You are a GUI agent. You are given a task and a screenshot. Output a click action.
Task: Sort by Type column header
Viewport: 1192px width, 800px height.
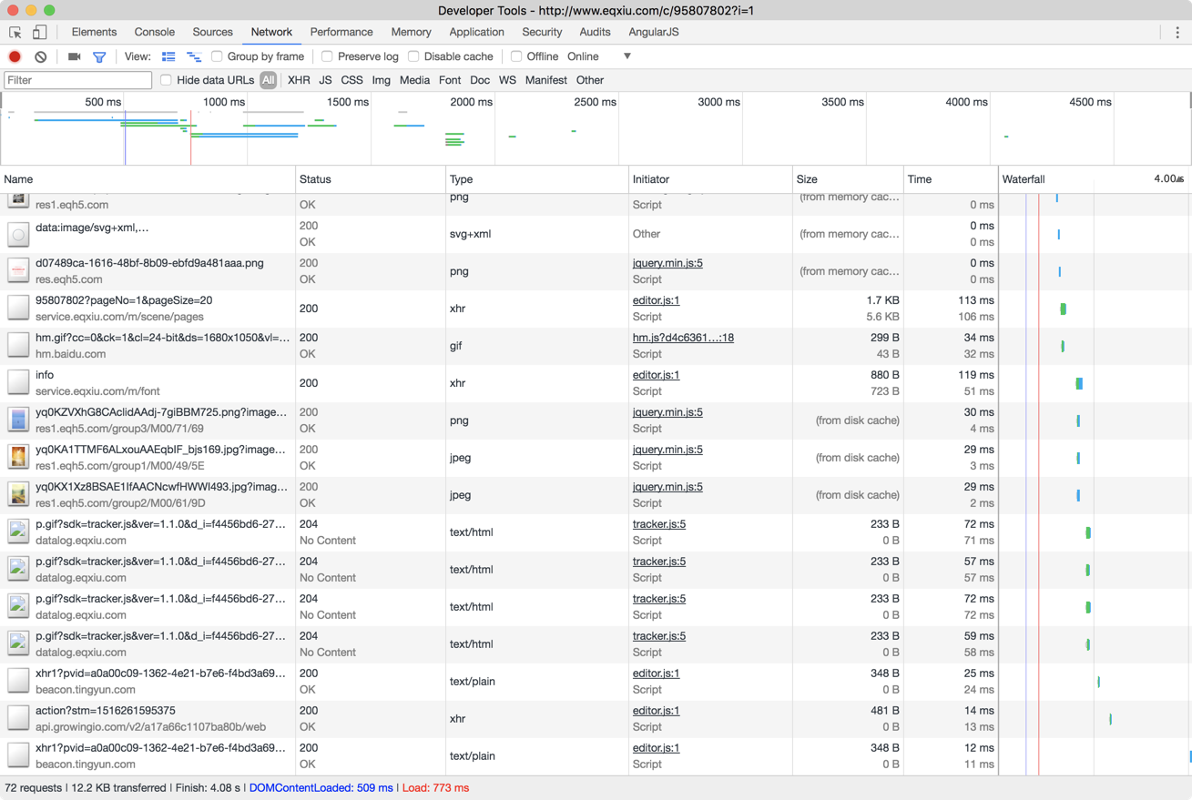537,179
